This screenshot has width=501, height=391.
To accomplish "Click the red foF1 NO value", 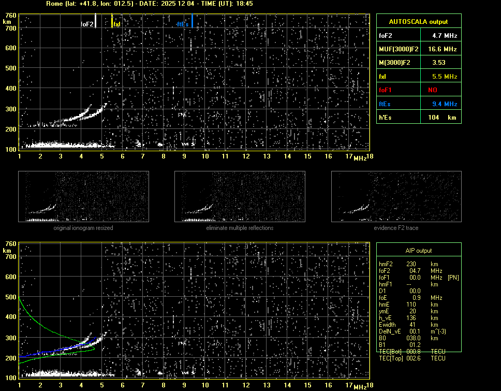I will pos(433,90).
